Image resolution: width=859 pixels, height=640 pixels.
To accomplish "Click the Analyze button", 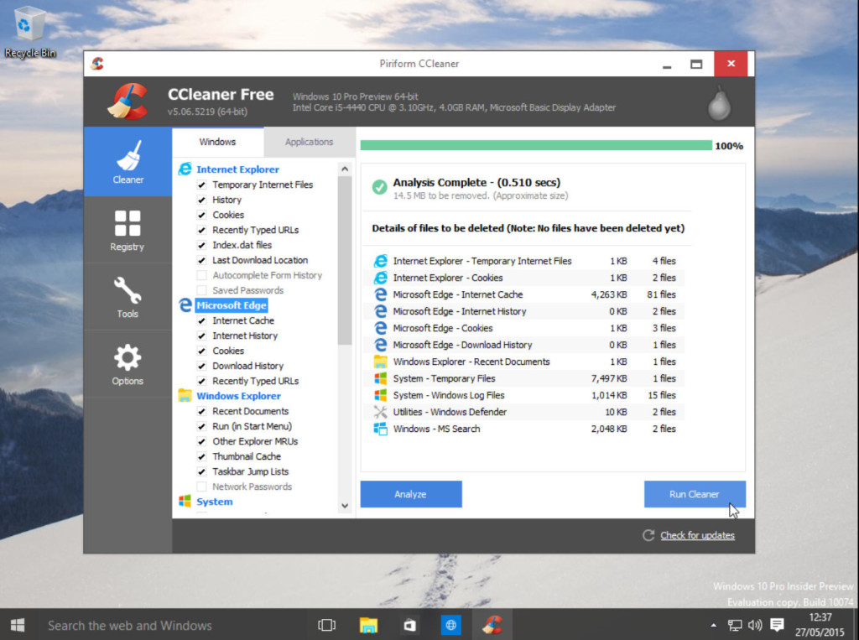I will (411, 494).
